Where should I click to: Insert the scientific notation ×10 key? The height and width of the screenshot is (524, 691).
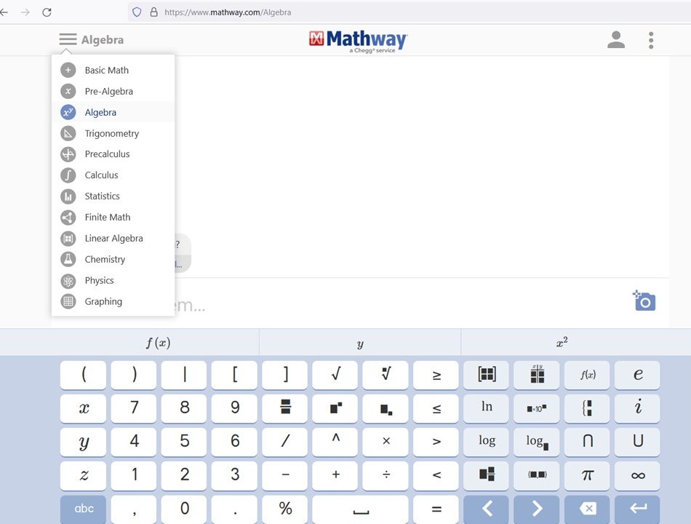[537, 408]
